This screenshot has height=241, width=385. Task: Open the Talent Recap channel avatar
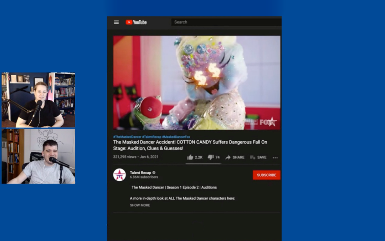coord(119,175)
